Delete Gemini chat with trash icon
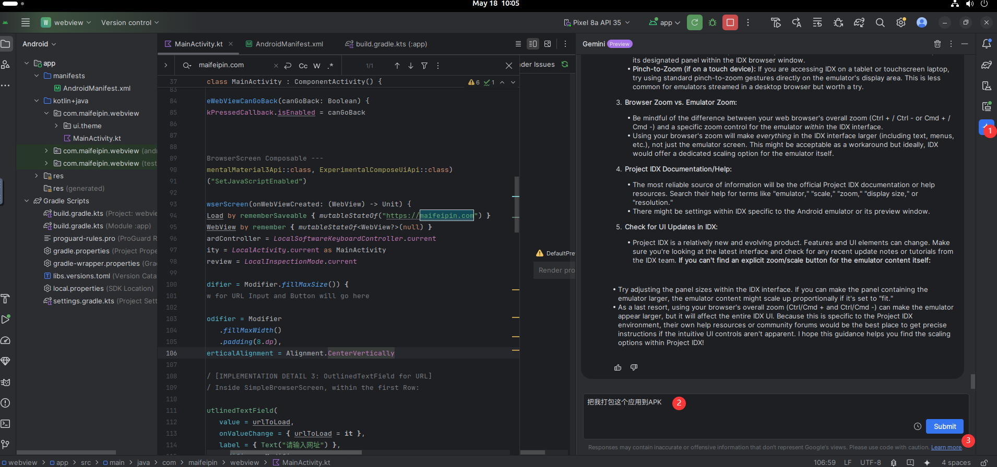Image resolution: width=997 pixels, height=467 pixels. (x=937, y=44)
